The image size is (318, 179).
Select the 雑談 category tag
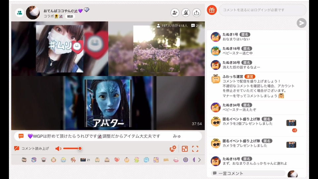70,17
